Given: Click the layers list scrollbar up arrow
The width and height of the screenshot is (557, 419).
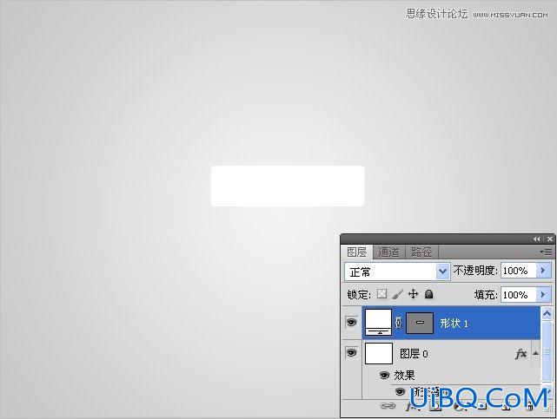Looking at the screenshot, I should (547, 313).
